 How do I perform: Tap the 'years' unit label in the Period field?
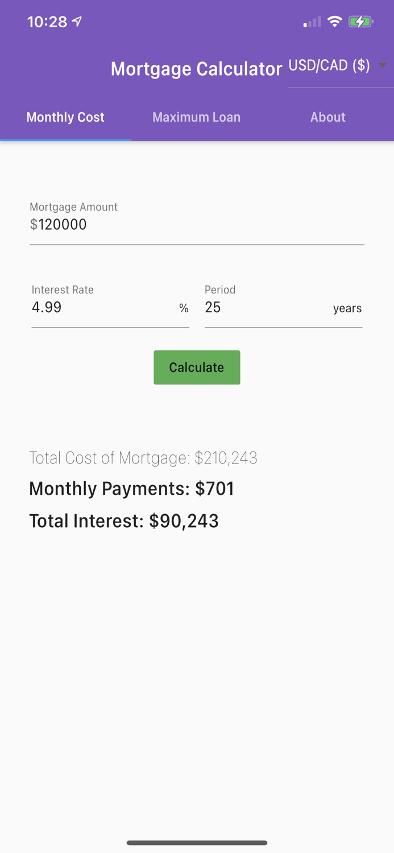coord(347,308)
